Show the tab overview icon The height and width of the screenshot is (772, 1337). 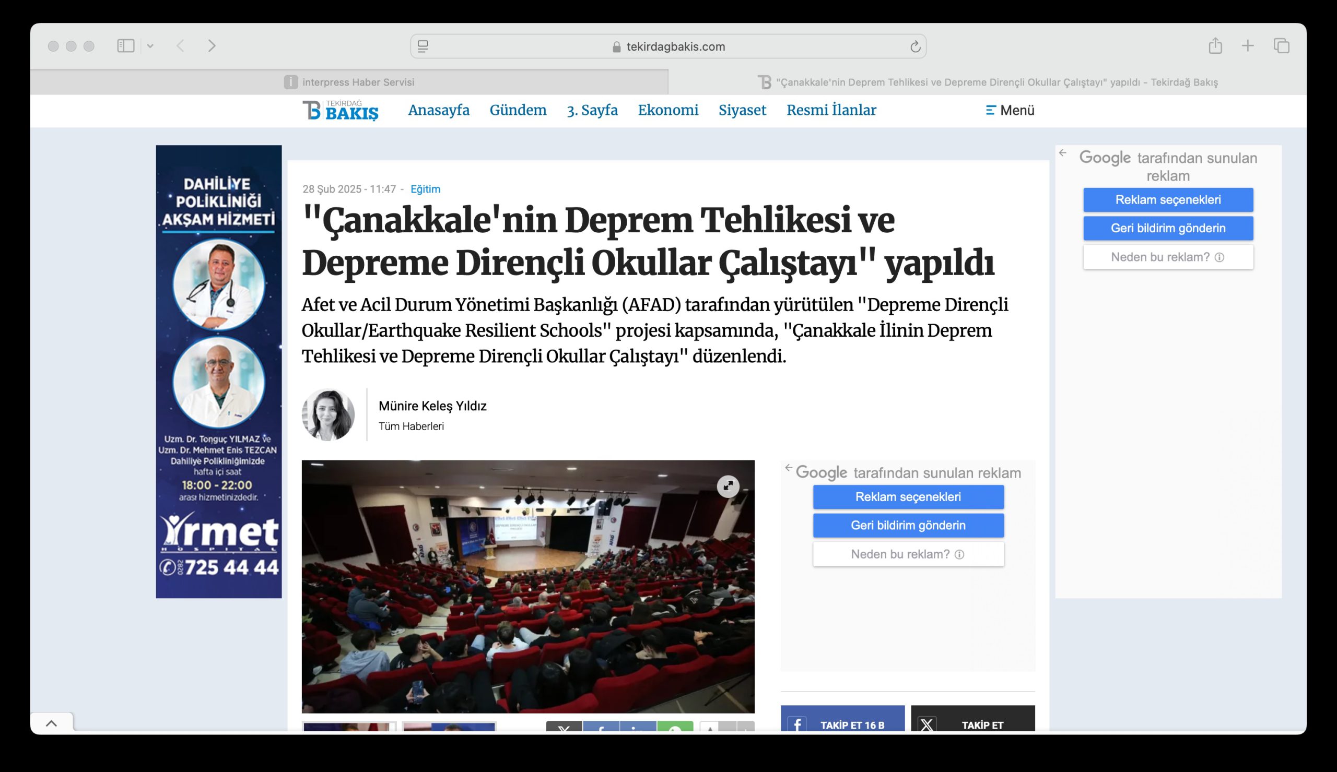tap(1281, 46)
